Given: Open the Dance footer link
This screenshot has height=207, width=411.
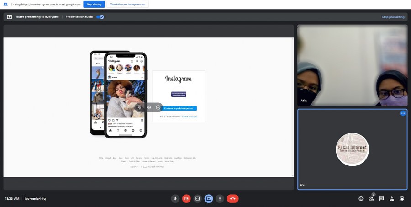Looking at the screenshot, I should [124, 161].
